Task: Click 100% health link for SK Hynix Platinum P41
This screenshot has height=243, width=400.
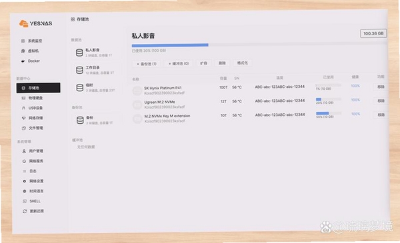Action: [x=355, y=86]
